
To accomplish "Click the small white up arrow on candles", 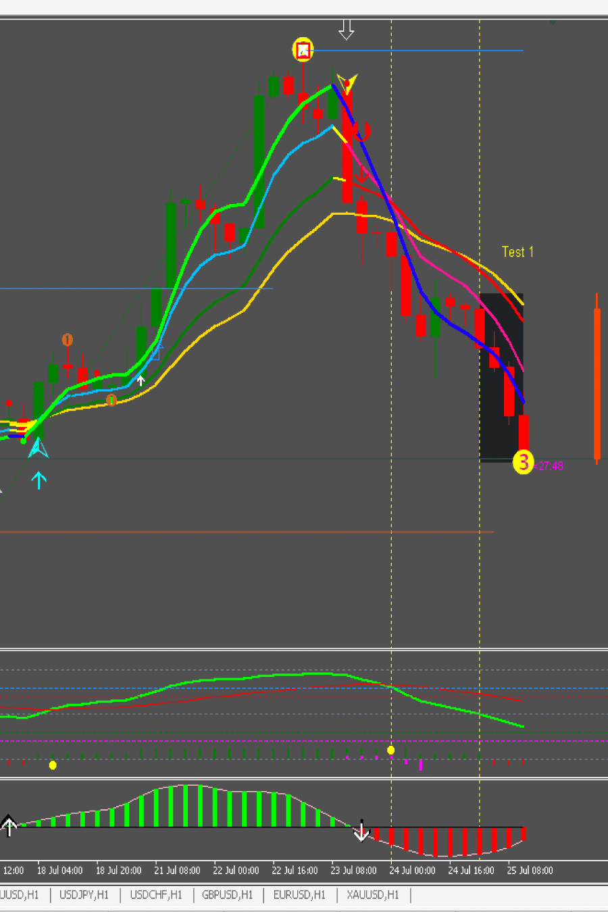I will (141, 380).
